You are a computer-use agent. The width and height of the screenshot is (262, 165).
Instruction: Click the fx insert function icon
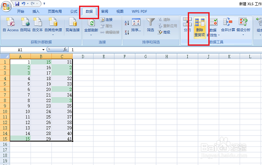click(65, 50)
